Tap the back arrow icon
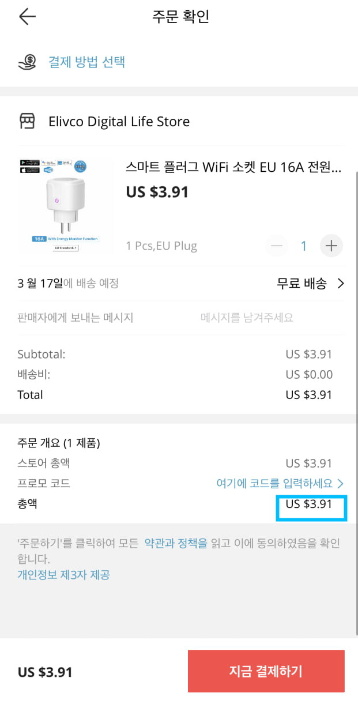Viewport: 358px width, 723px height. coord(27,17)
